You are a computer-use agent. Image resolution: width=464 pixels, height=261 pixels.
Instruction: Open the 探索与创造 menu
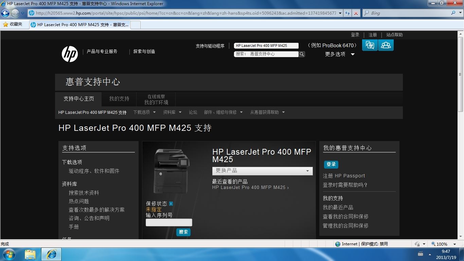pos(144,52)
